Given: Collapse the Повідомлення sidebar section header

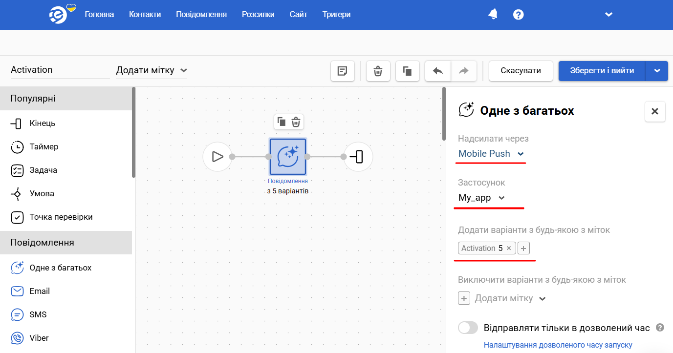Looking at the screenshot, I should point(66,243).
